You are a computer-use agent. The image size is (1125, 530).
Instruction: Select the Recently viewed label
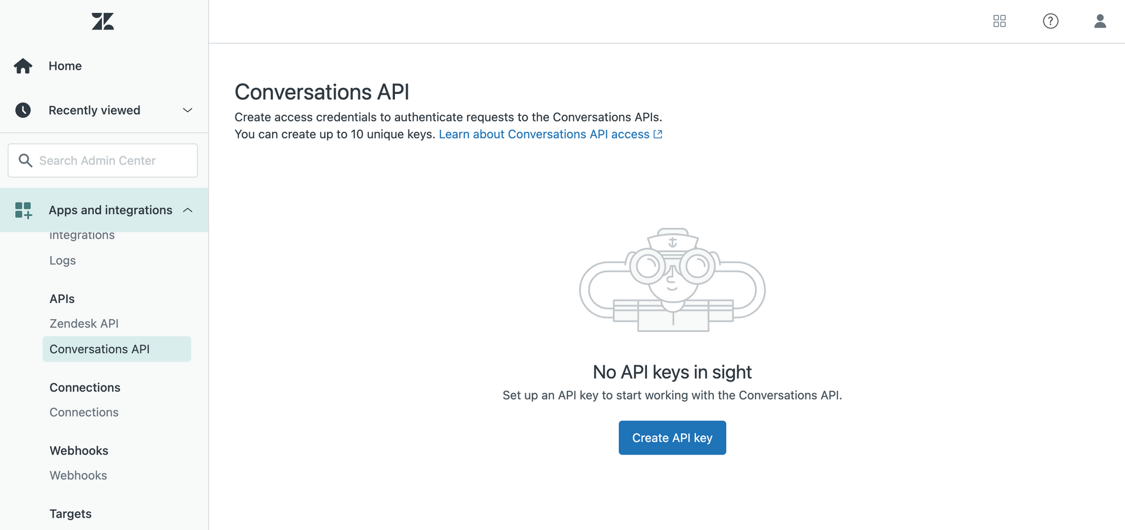point(94,110)
